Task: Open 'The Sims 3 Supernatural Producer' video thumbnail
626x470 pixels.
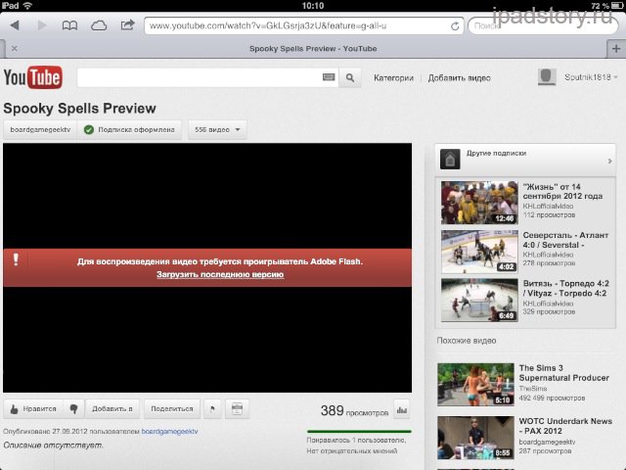Action: [x=475, y=384]
